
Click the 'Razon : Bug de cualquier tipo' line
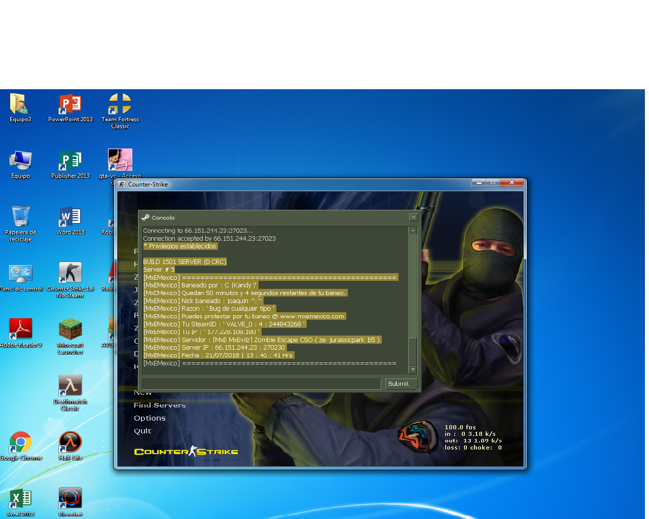(209, 309)
